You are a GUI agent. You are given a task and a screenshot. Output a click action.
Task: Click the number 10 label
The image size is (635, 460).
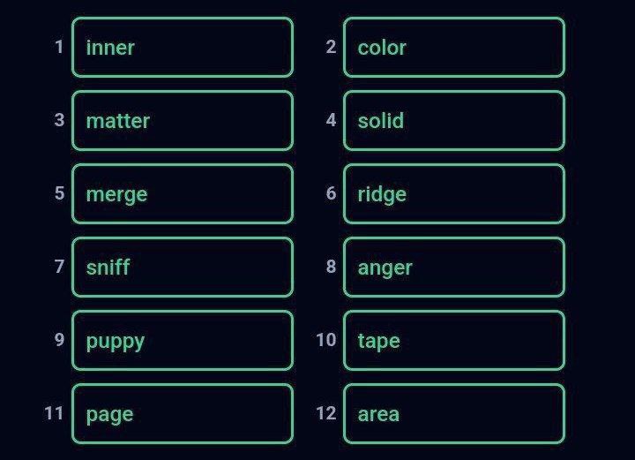(x=326, y=340)
